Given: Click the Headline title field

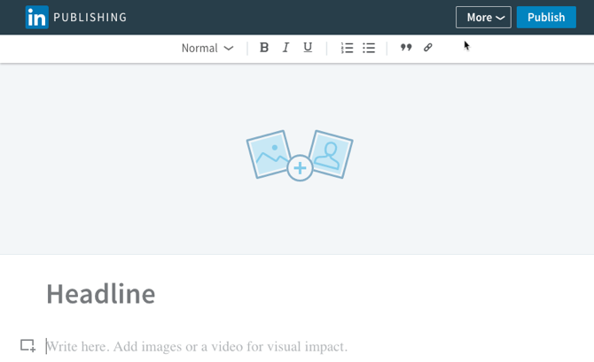Looking at the screenshot, I should [x=101, y=294].
